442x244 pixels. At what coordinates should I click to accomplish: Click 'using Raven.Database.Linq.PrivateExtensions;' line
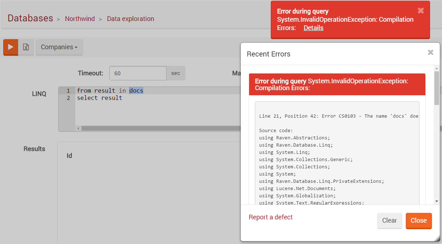[321, 181]
